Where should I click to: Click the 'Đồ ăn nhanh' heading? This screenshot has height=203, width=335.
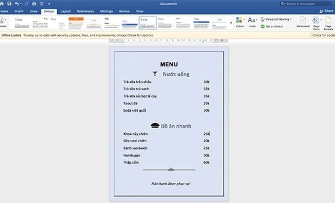[176, 126]
